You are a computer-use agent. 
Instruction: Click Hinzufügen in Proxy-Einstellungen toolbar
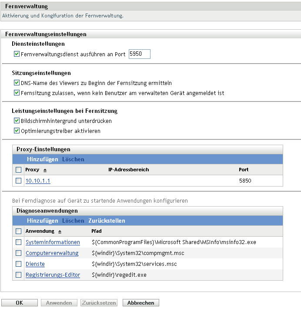[x=42, y=159]
